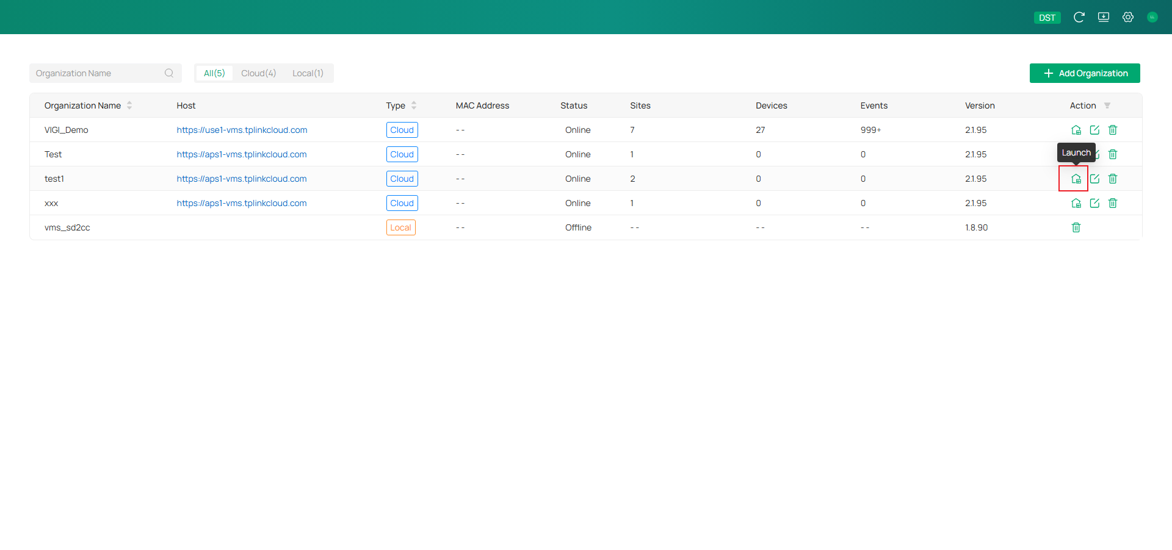Click the refresh icon in header
Screen dimensions: 1172x550
click(x=1079, y=17)
